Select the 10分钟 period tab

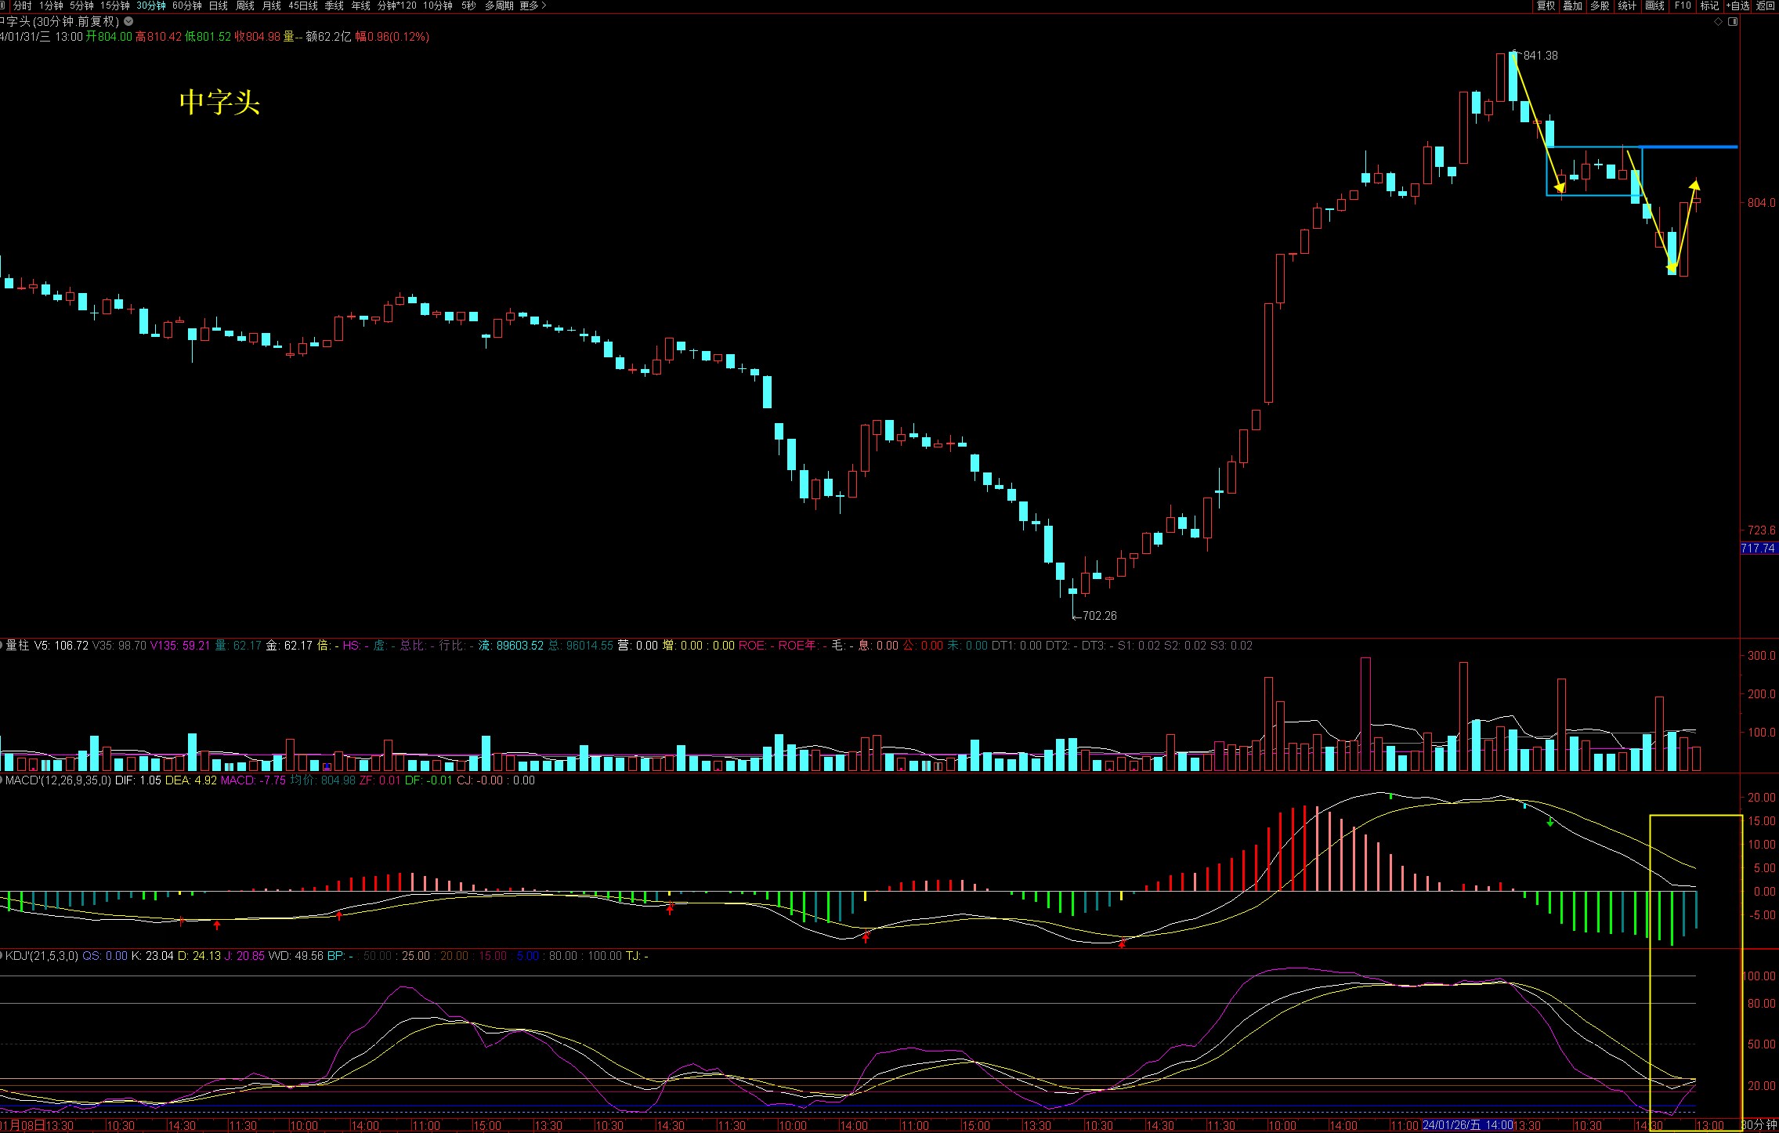pyautogui.click(x=438, y=5)
